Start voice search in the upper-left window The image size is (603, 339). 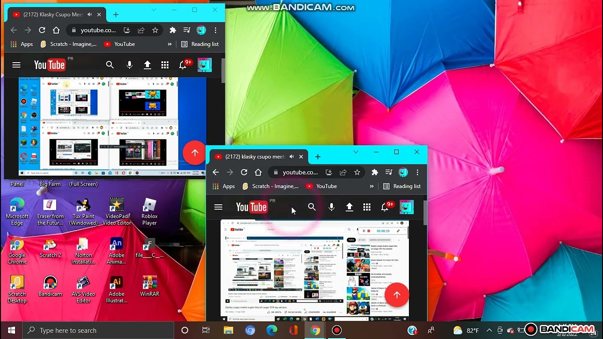130,65
